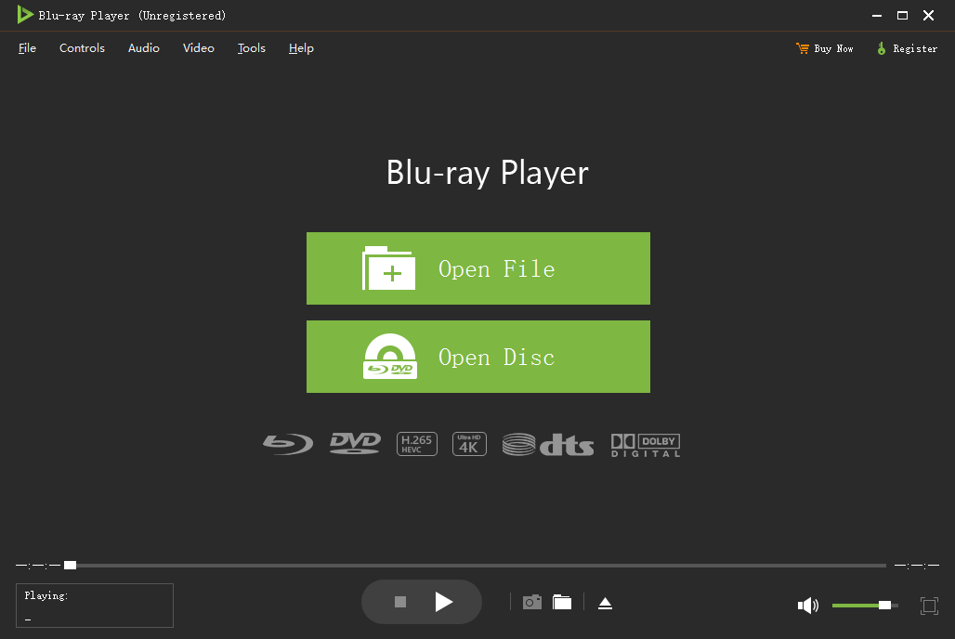Click the total duration display
The width and height of the screenshot is (955, 639).
click(x=917, y=566)
